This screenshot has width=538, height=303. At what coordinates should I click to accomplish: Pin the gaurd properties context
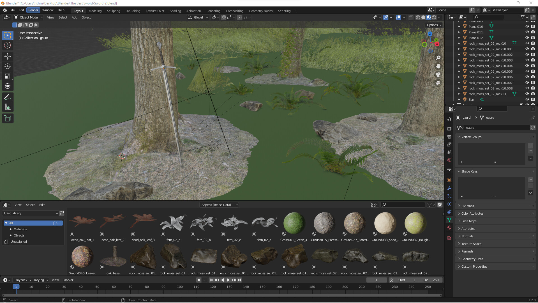click(533, 118)
